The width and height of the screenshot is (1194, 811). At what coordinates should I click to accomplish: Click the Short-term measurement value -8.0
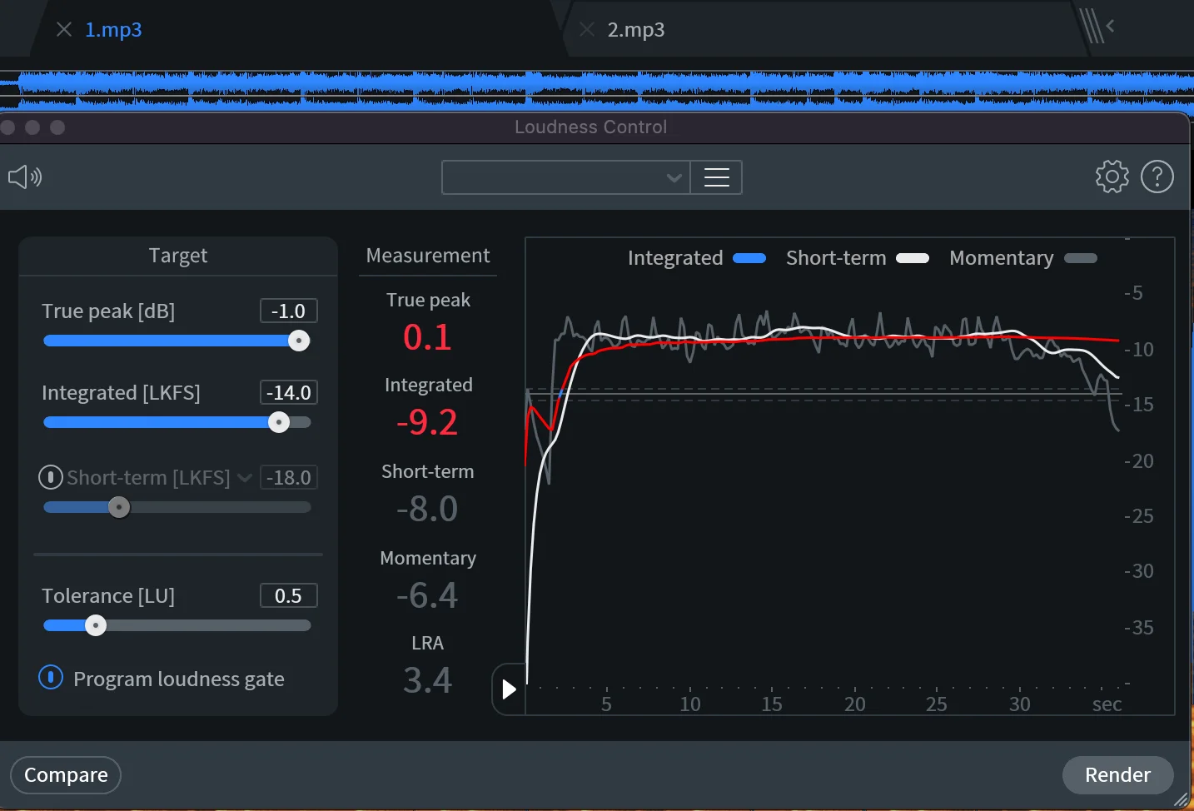click(427, 509)
